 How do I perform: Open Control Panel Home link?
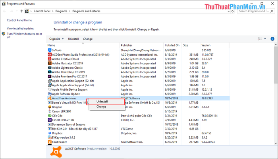pyautogui.click(x=19, y=20)
